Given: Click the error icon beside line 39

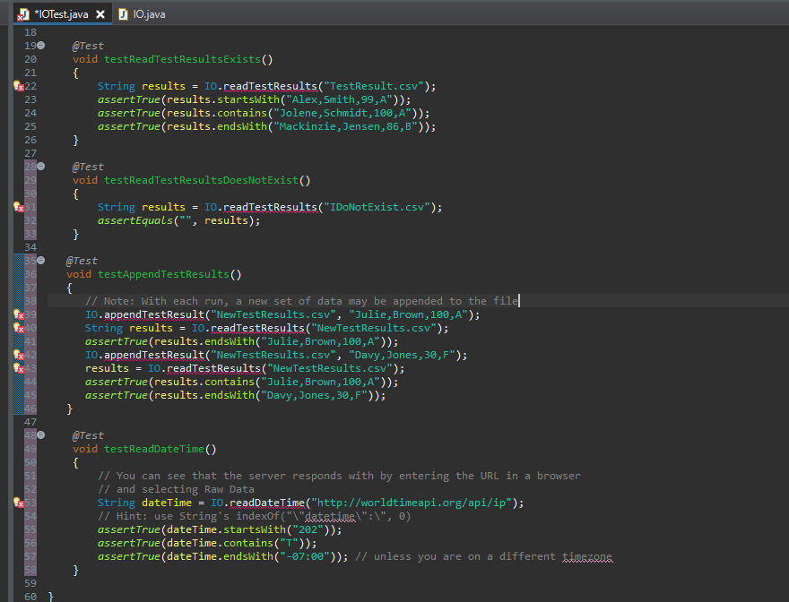Looking at the screenshot, I should click(x=18, y=314).
